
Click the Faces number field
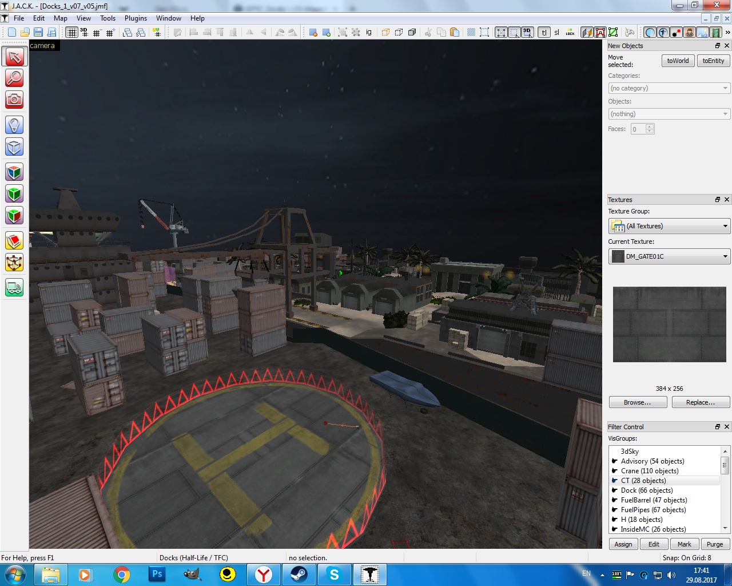click(x=638, y=129)
